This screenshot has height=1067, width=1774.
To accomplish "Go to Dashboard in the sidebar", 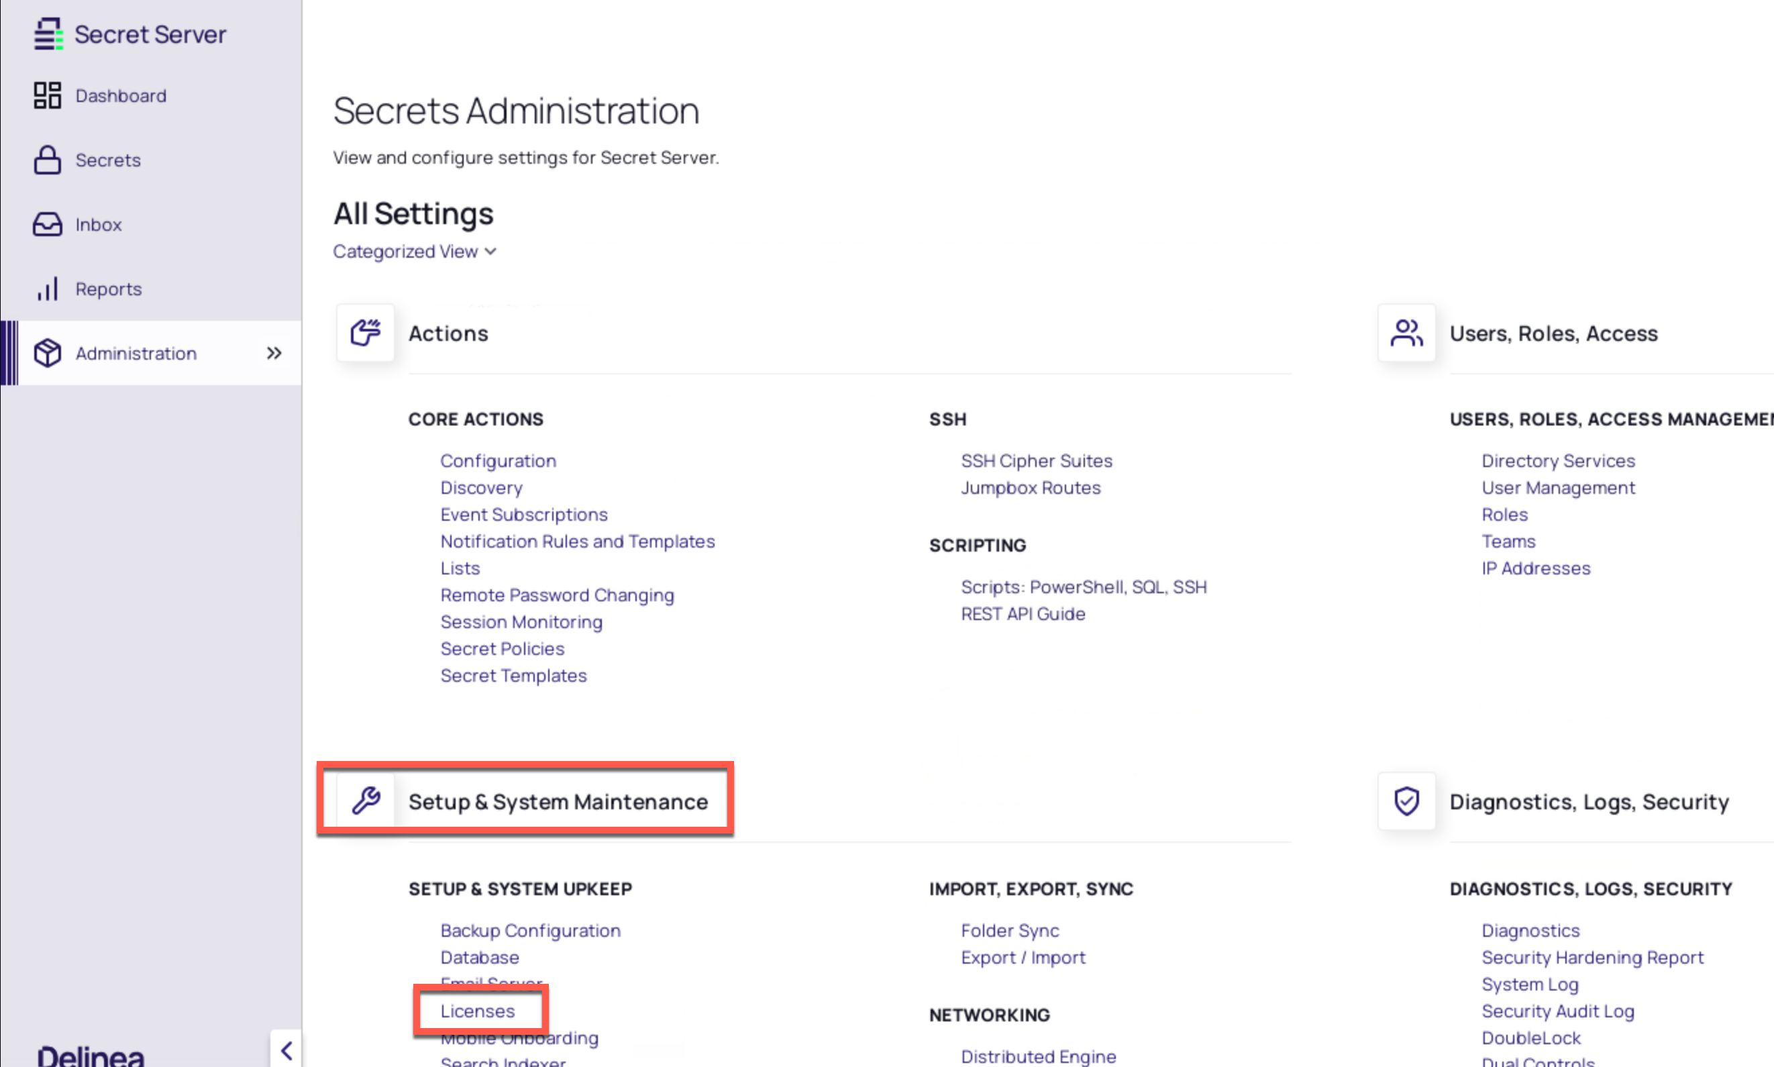I will [x=121, y=95].
